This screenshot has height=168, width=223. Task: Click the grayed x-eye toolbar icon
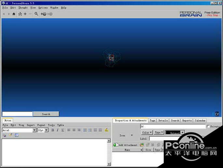coord(50,14)
